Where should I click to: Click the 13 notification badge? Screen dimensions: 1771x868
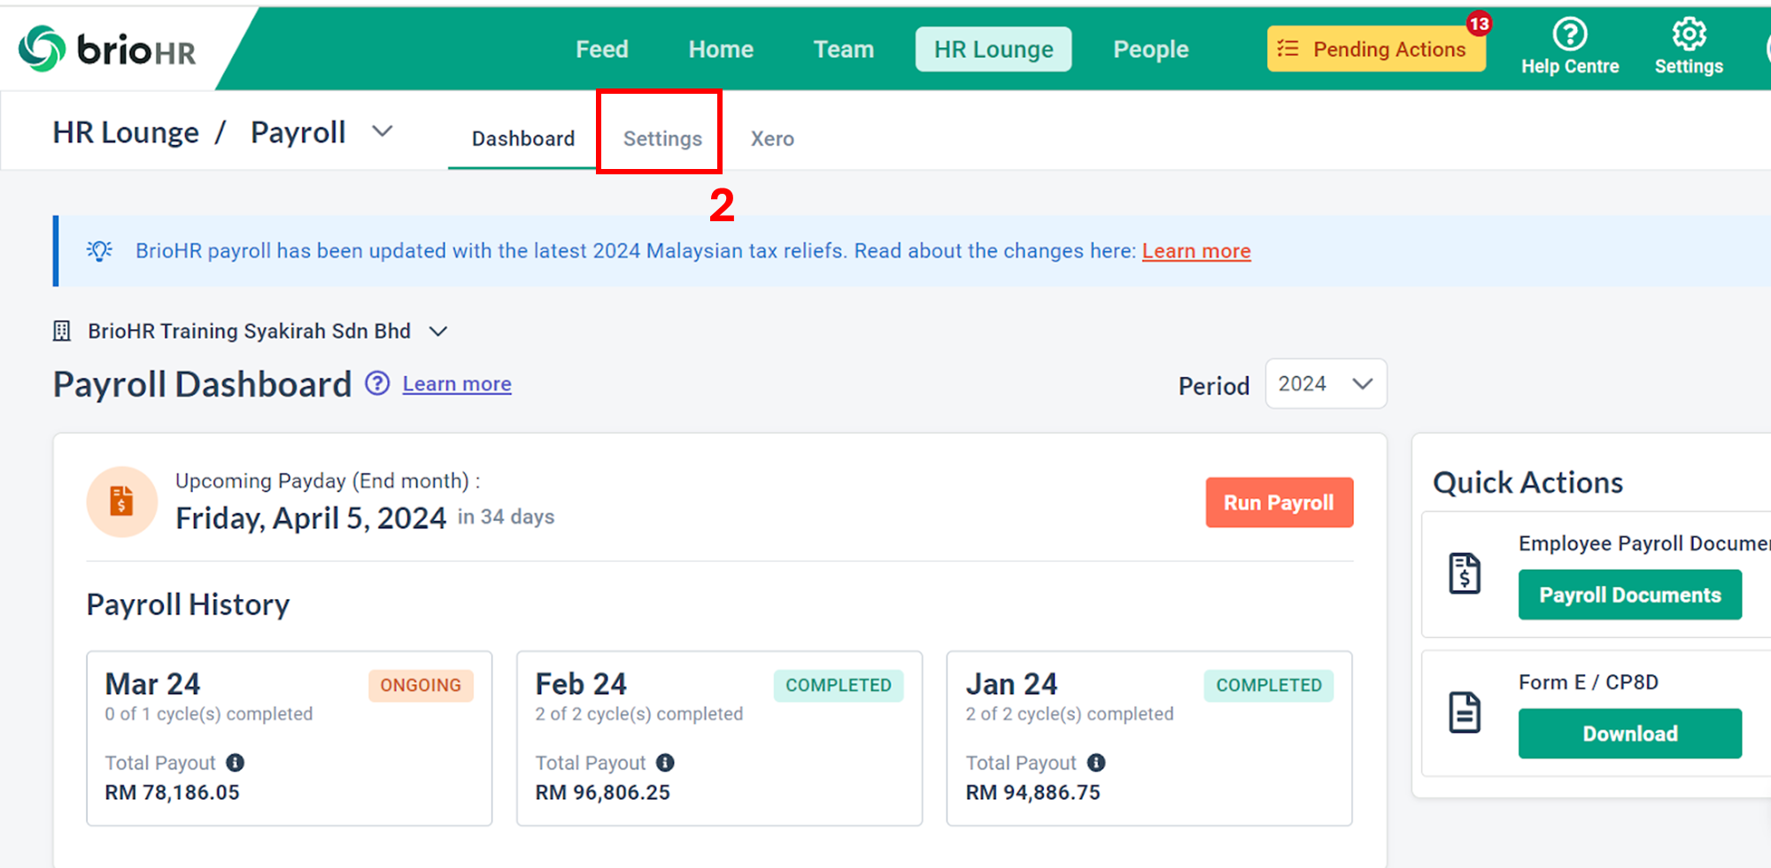1479,24
